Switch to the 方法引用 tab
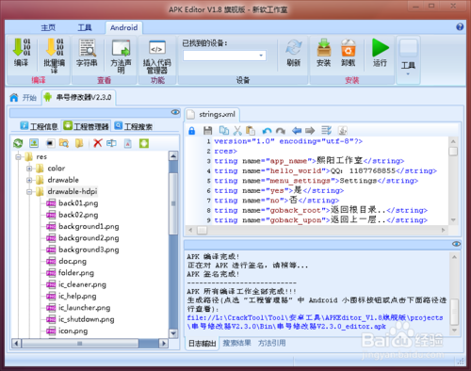The height and width of the screenshot is (371, 471). coord(272,343)
